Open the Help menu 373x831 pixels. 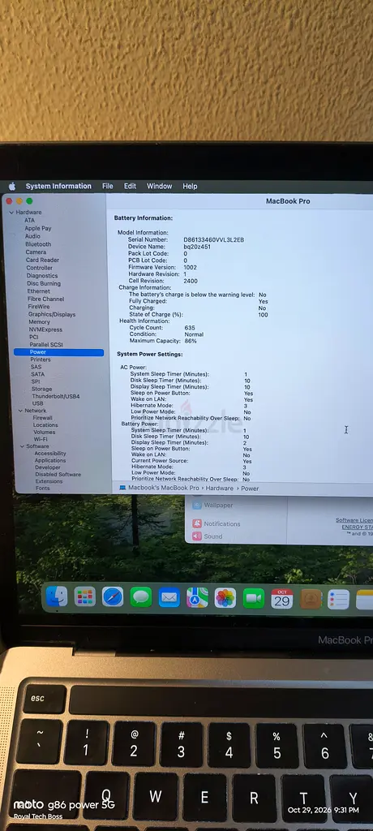(x=190, y=186)
